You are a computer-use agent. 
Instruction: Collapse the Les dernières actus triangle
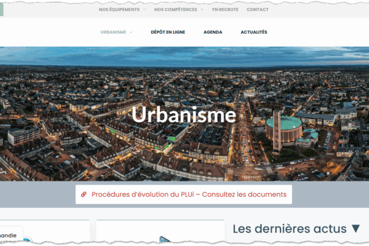click(355, 229)
